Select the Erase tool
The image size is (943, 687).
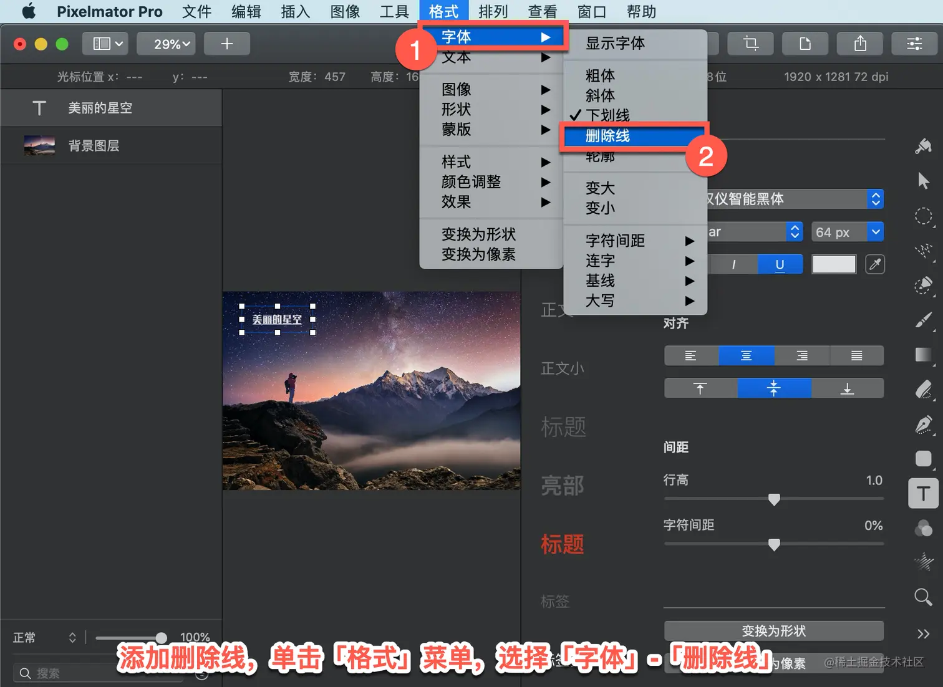point(923,390)
